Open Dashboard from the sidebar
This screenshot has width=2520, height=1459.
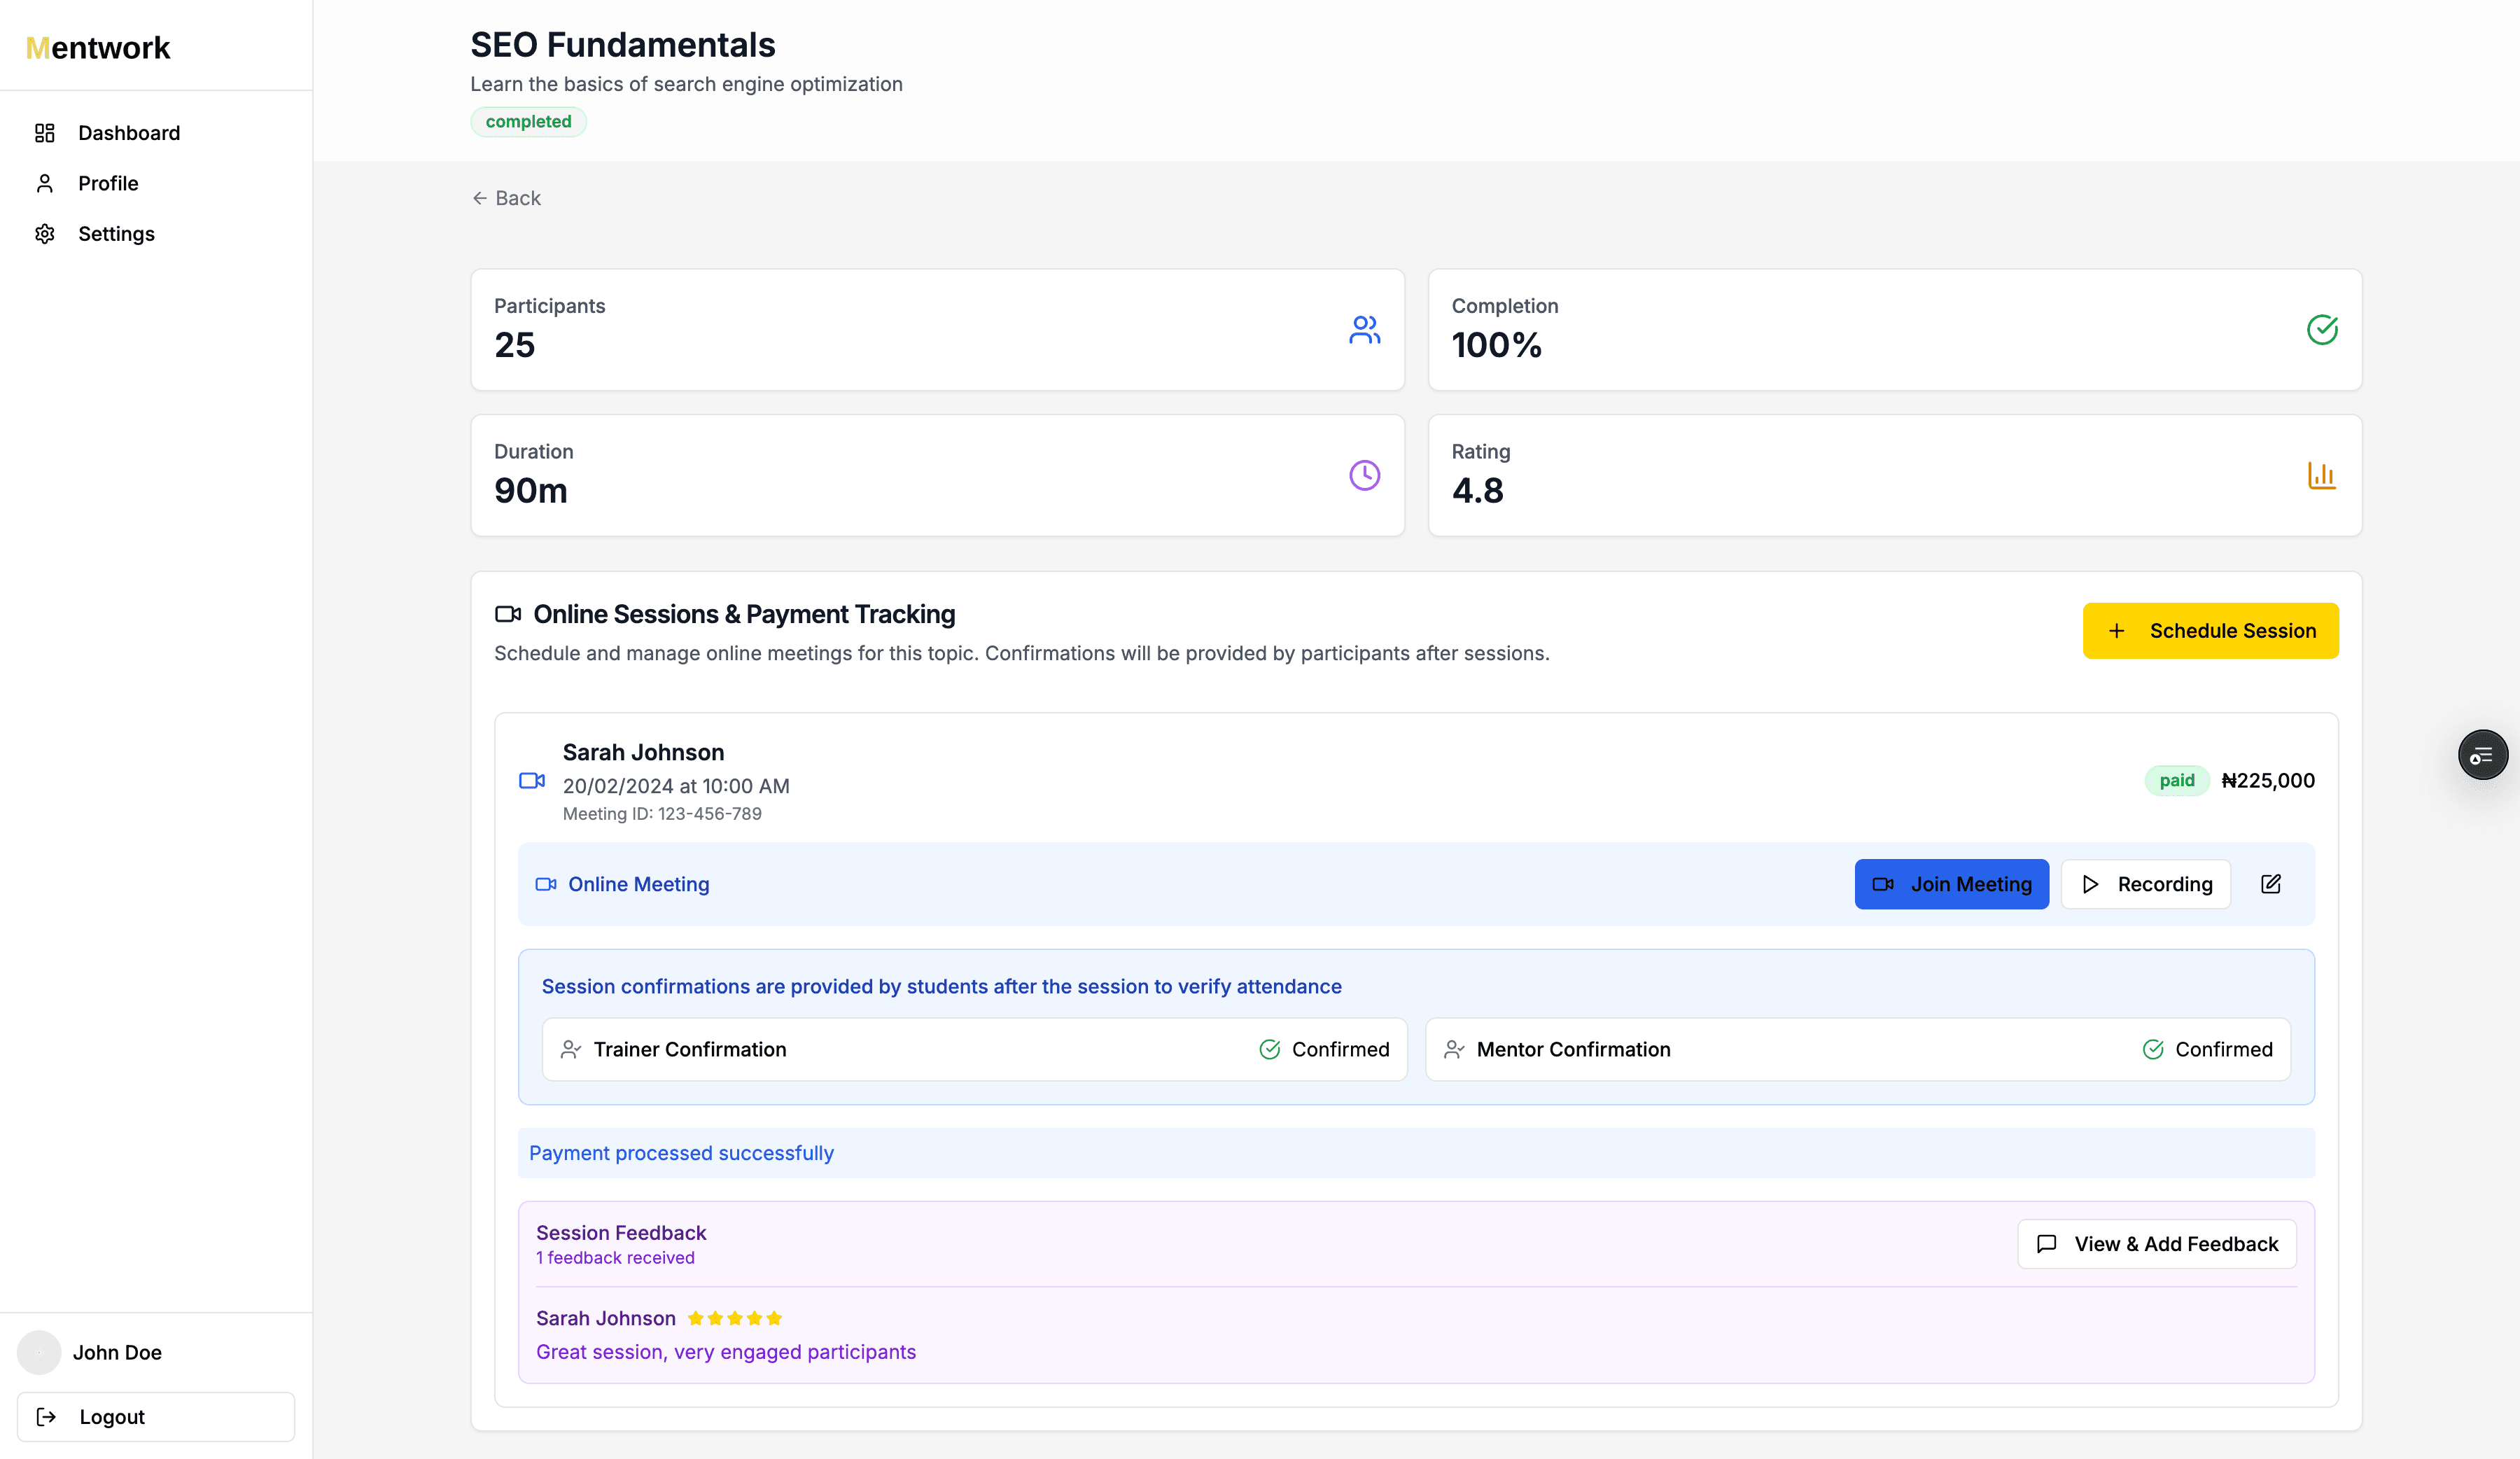click(129, 133)
